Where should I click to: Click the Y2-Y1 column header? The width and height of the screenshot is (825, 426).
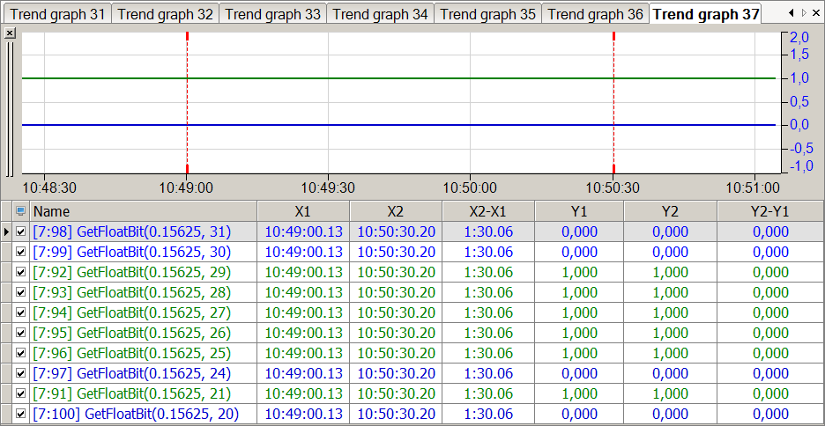click(x=769, y=211)
